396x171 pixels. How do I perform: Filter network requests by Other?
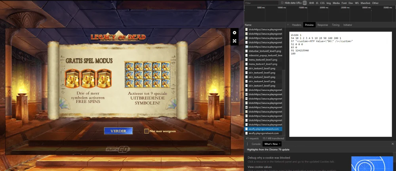[x=375, y=3]
